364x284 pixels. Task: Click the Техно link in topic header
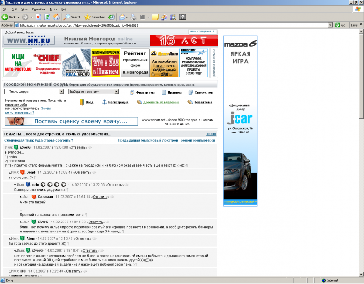pos(211,134)
